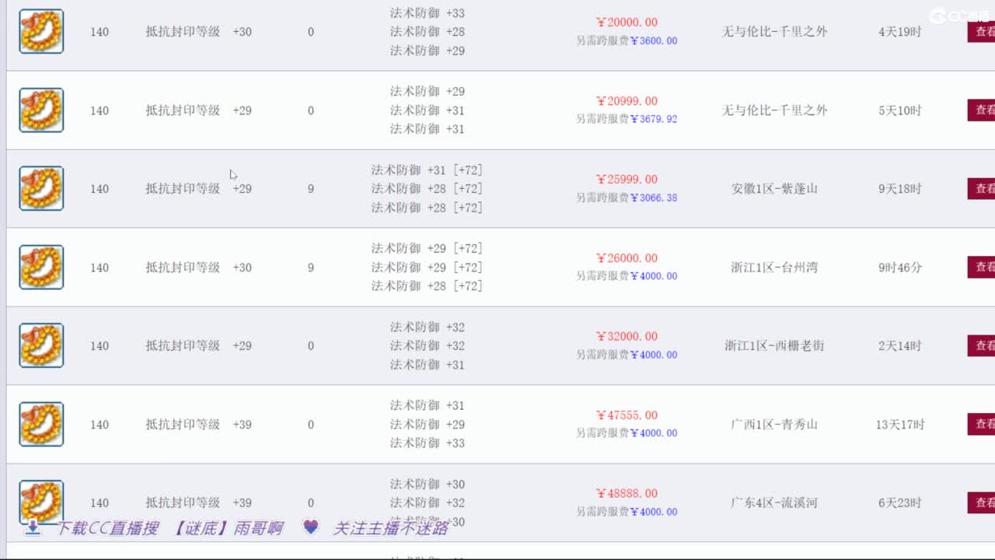The width and height of the screenshot is (995, 560).
Task: Click cross-server fee ¥3679.92 text
Action: click(x=654, y=119)
